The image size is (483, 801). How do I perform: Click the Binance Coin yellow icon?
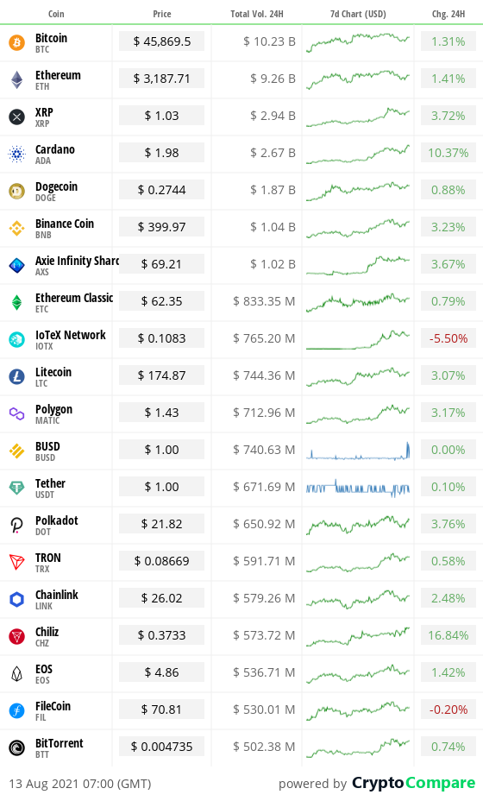pos(17,229)
